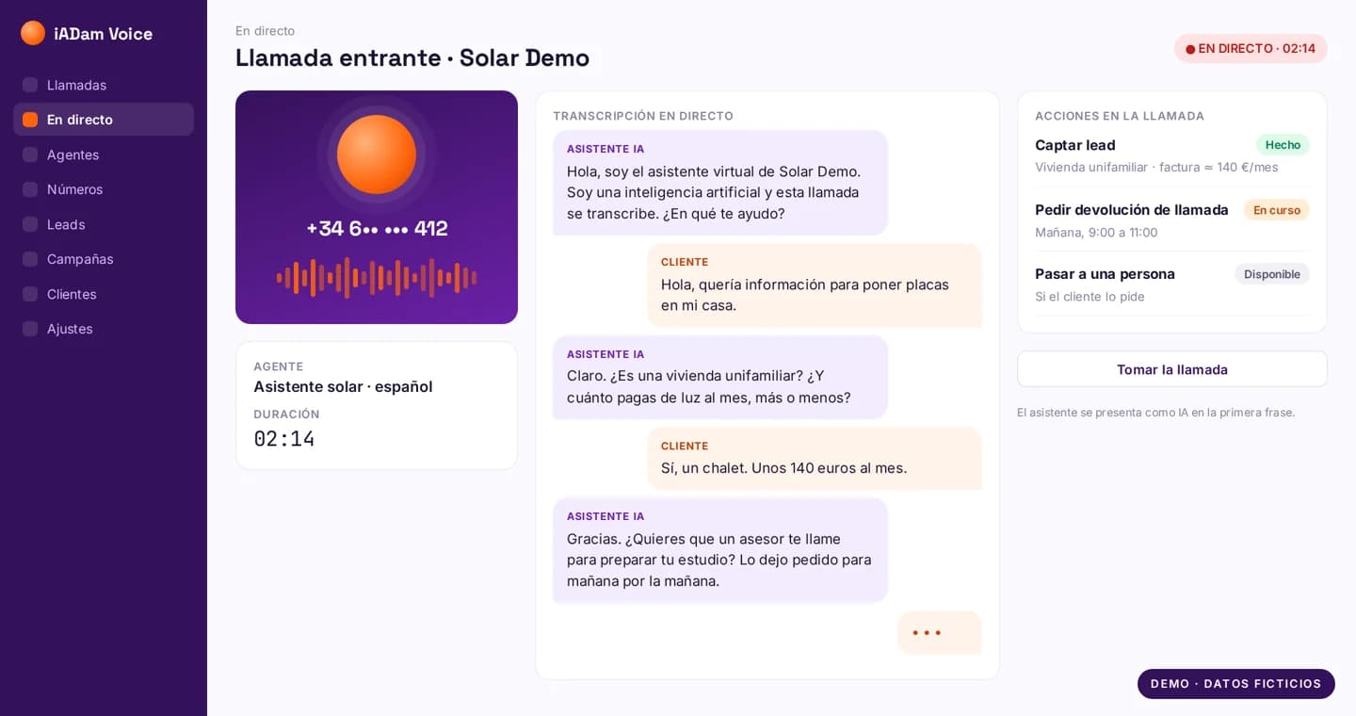The height and width of the screenshot is (716, 1356).
Task: Click the iADam Voice orange logo
Action: [x=33, y=33]
